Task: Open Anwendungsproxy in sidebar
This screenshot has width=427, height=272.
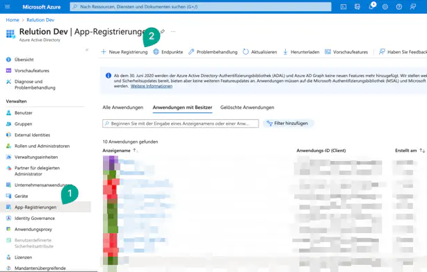Action: click(29, 230)
